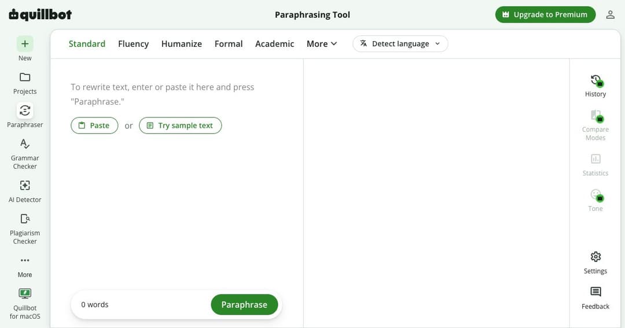Image resolution: width=625 pixels, height=328 pixels.
Task: Click Upgrade to Premium button
Action: pyautogui.click(x=545, y=14)
